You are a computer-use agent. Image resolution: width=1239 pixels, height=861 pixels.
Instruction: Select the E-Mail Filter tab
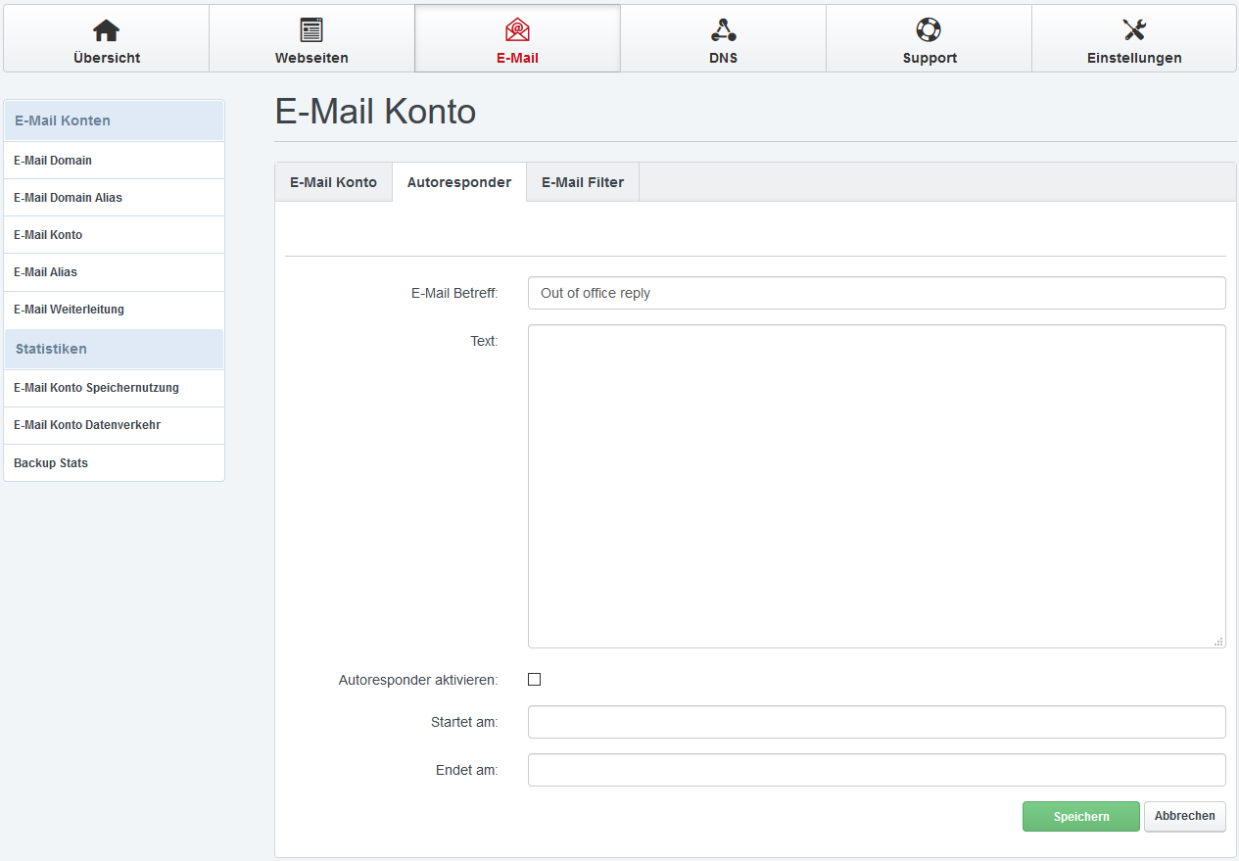tap(583, 182)
